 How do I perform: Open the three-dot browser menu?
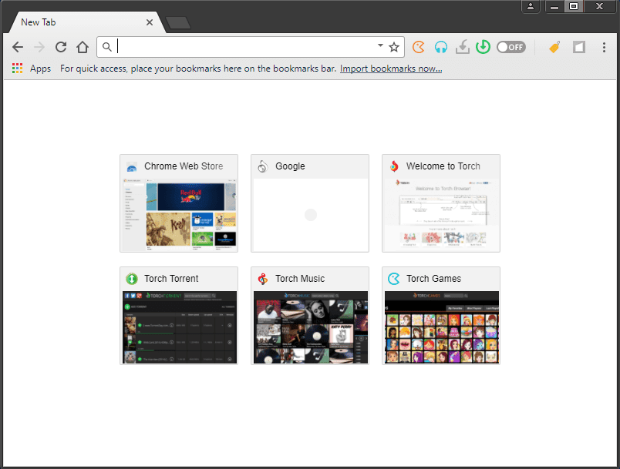(x=604, y=48)
